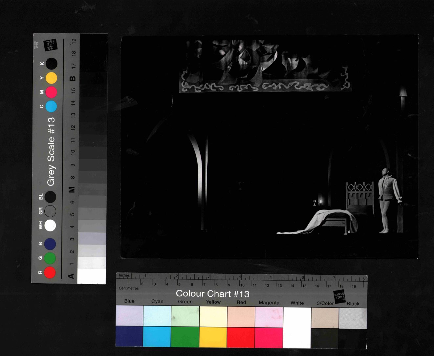Pick the saturated cyan swatch in Colour Chart
This screenshot has width=434, height=356.
tap(157, 337)
